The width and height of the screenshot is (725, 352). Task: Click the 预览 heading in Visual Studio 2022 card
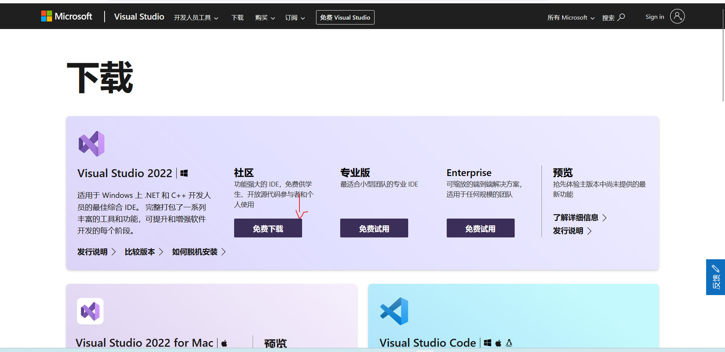(563, 173)
